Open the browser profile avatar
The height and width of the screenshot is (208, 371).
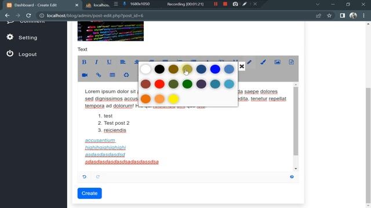click(353, 16)
